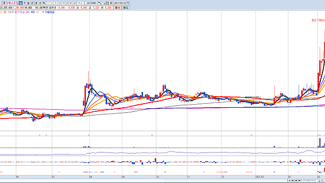Select the 월 (monthly) chart period
Viewport: 325px width, 183px height.
pos(28,3)
